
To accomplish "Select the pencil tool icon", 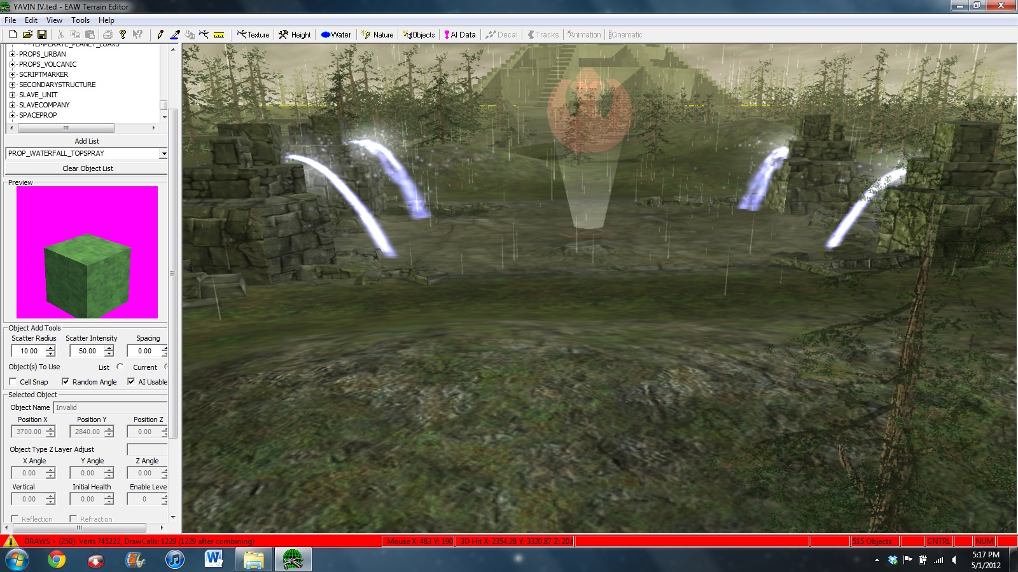I will pyautogui.click(x=160, y=34).
